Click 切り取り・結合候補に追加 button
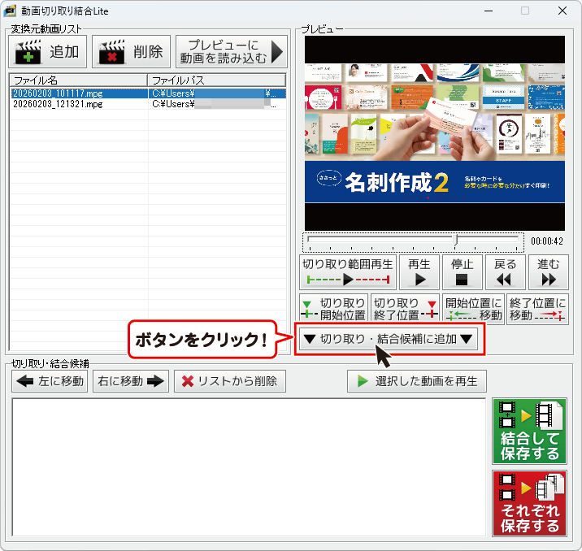 click(x=387, y=340)
